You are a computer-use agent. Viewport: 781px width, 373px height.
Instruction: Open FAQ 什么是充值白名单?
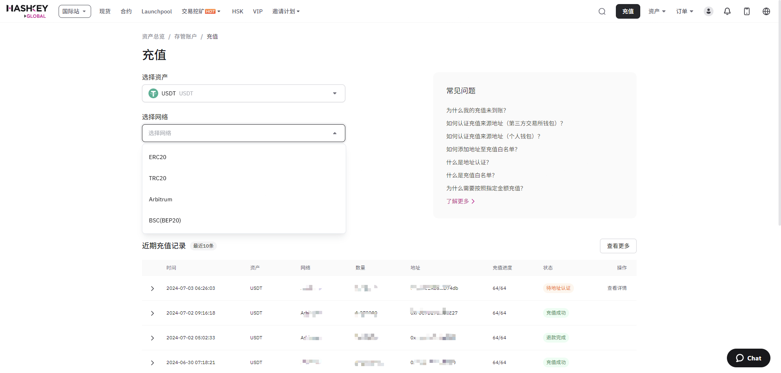point(471,175)
